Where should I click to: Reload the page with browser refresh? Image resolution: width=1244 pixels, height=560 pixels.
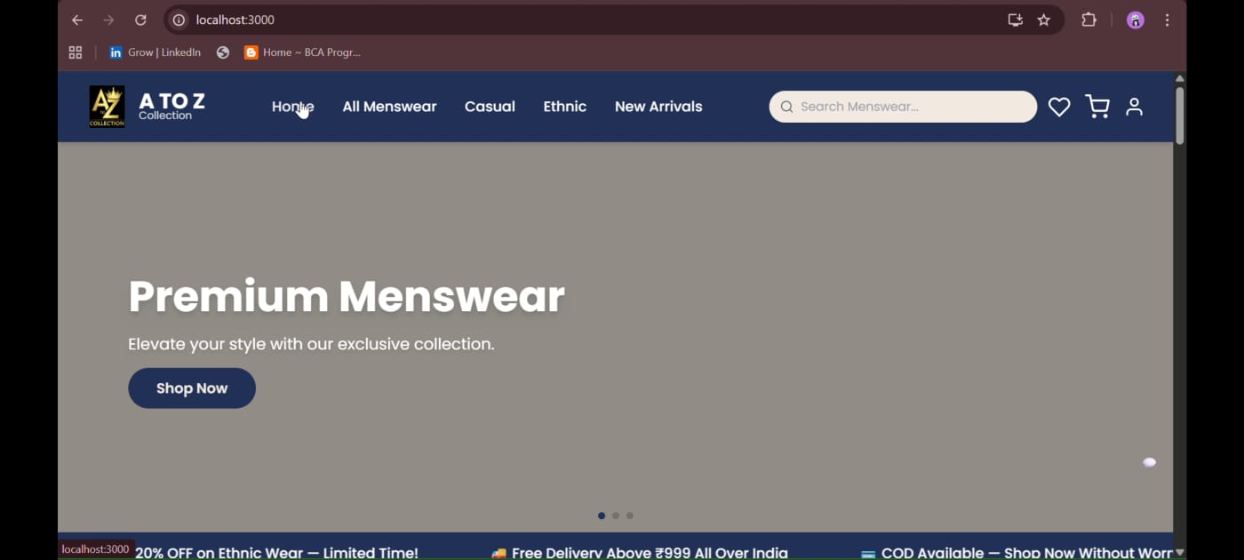pyautogui.click(x=140, y=20)
